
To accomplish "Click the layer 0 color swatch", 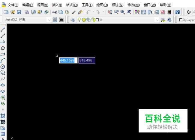I will 97,20.
